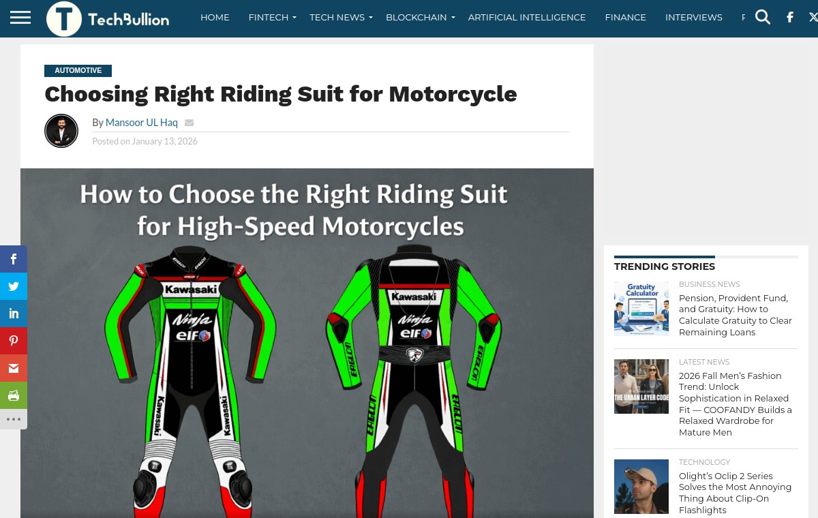This screenshot has height=518, width=818.
Task: Click the search magnifier icon
Action: (x=763, y=17)
